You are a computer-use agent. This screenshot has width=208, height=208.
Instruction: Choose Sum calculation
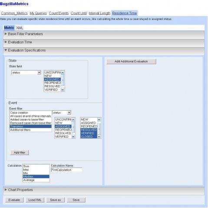pos(36,166)
